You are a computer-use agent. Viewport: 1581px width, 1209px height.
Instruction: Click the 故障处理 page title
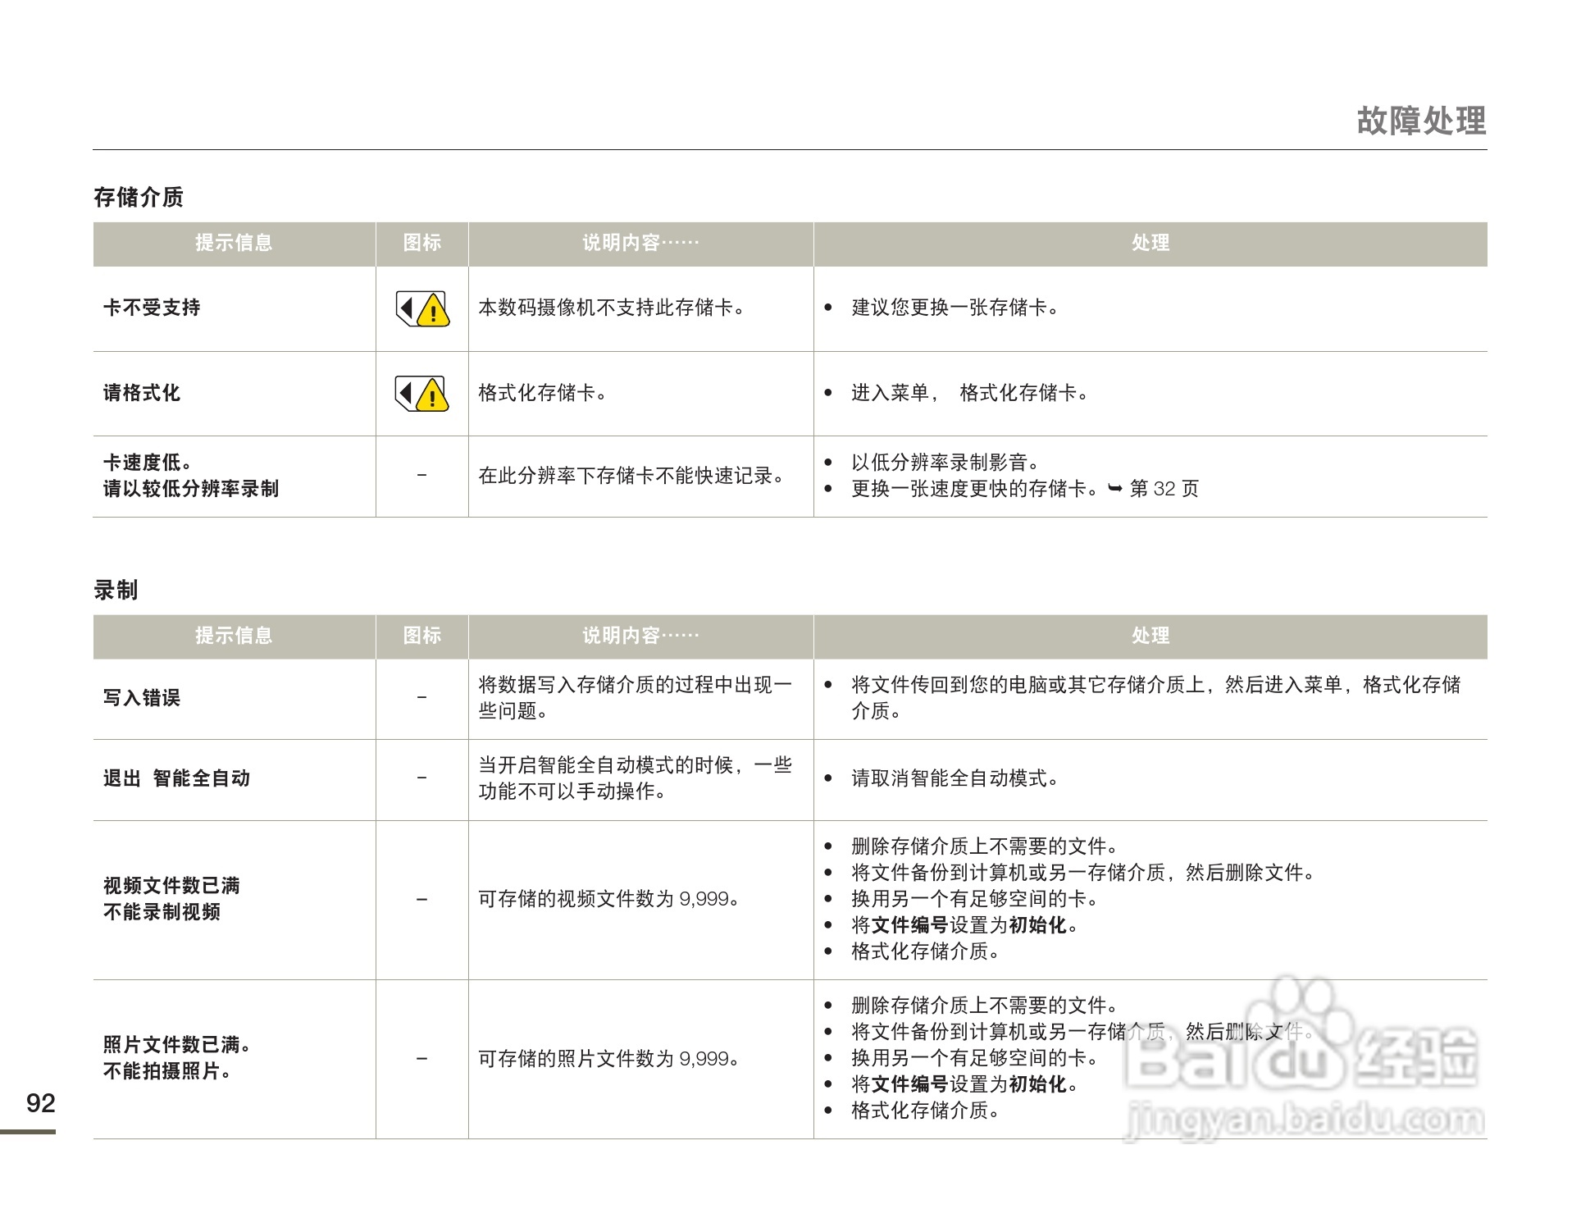pyautogui.click(x=1420, y=121)
